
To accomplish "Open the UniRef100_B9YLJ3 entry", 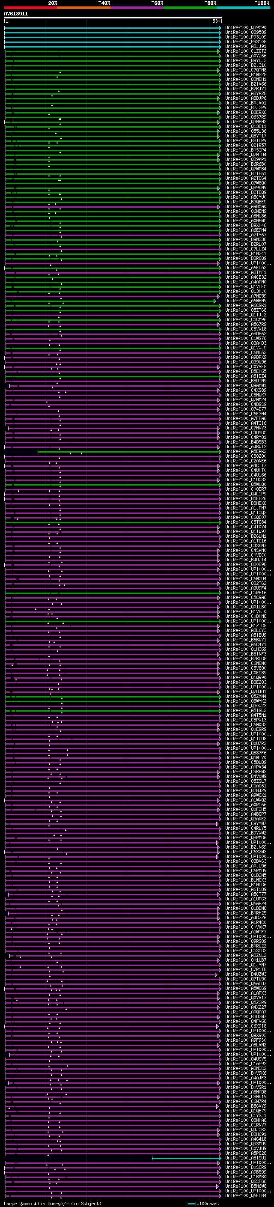I will point(245,60).
